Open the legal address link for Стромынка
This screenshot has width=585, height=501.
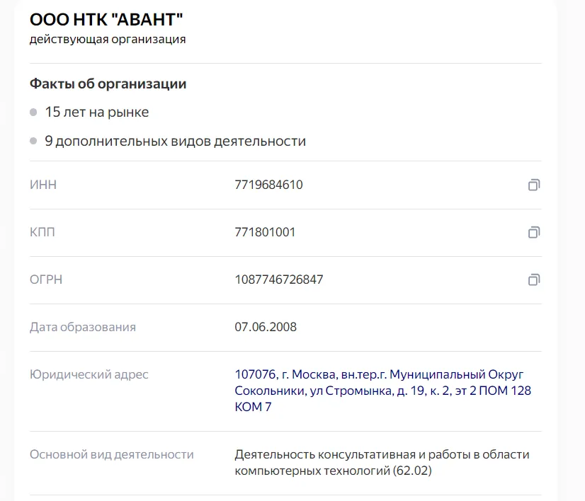pyautogui.click(x=382, y=391)
